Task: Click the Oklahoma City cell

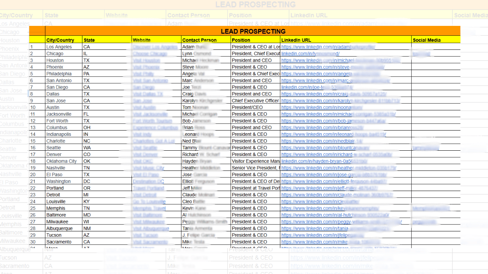Action: click(64, 161)
